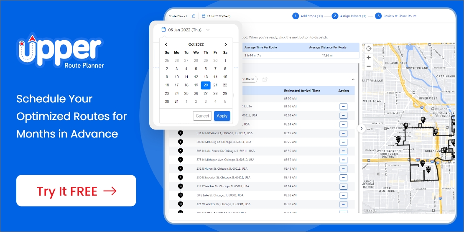This screenshot has width=464, height=232.
Task: Open the action menu for the 08:43 AM stop
Action: pyautogui.click(x=344, y=169)
